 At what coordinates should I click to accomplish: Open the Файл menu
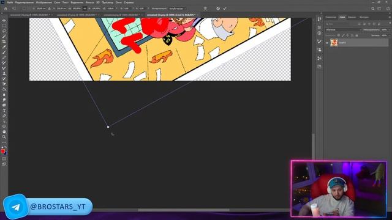click(x=10, y=2)
